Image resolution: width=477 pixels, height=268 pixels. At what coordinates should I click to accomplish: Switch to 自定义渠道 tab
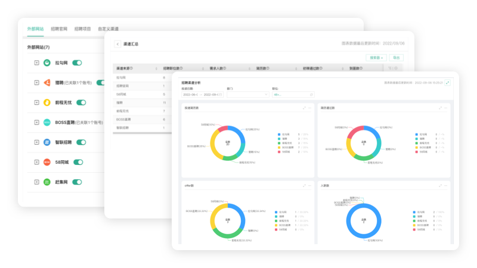pyautogui.click(x=109, y=29)
